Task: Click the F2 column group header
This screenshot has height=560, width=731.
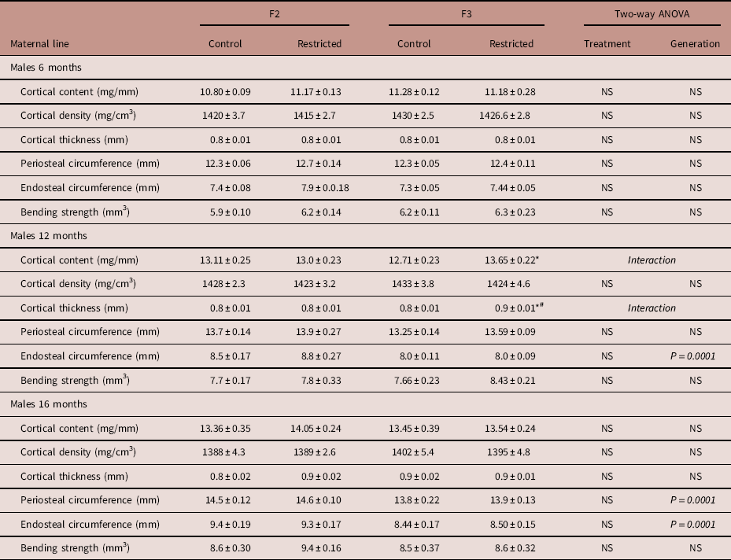Action: (x=274, y=14)
